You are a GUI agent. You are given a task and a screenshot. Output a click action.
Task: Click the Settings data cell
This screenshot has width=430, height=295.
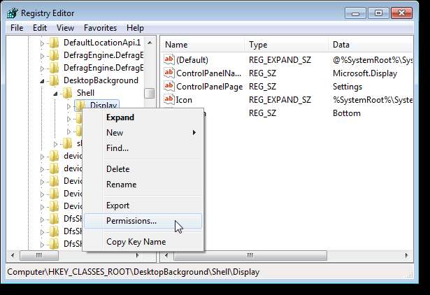click(x=347, y=87)
